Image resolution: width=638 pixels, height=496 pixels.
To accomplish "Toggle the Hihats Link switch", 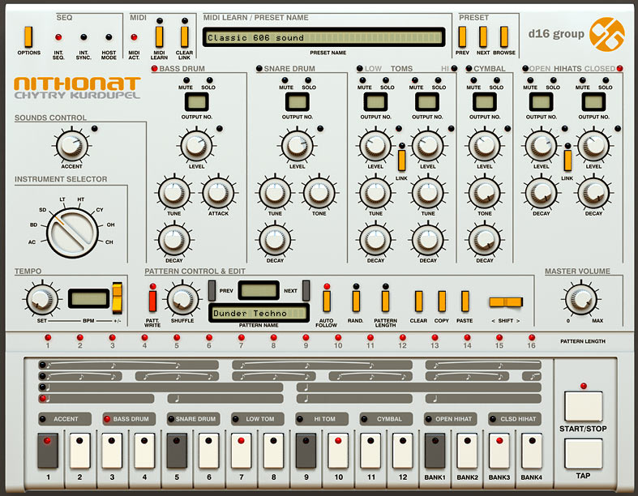I will pyautogui.click(x=567, y=160).
